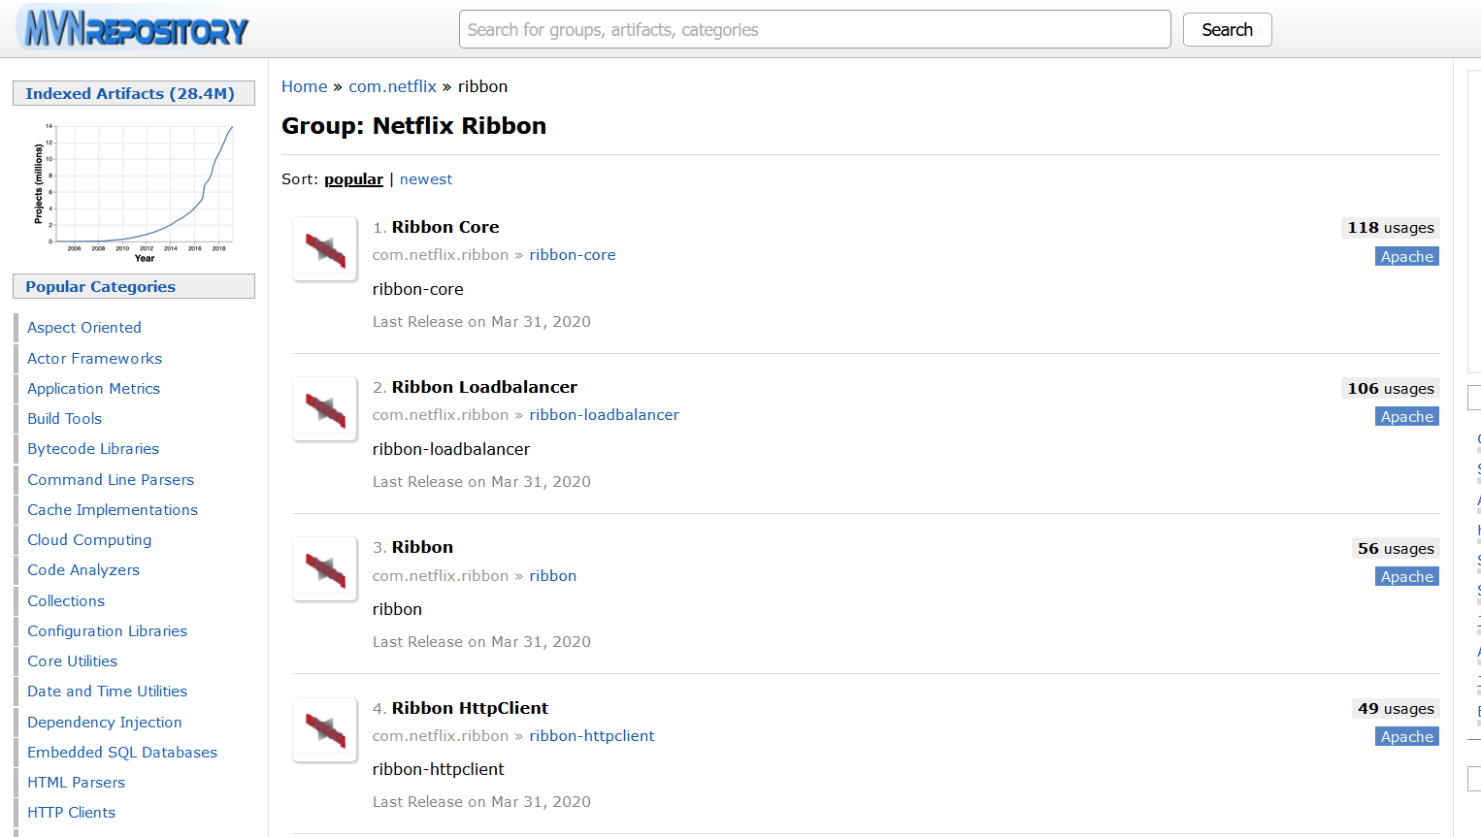This screenshot has height=837, width=1481.
Task: Focus the groups and artifacts search field
Action: tap(814, 29)
